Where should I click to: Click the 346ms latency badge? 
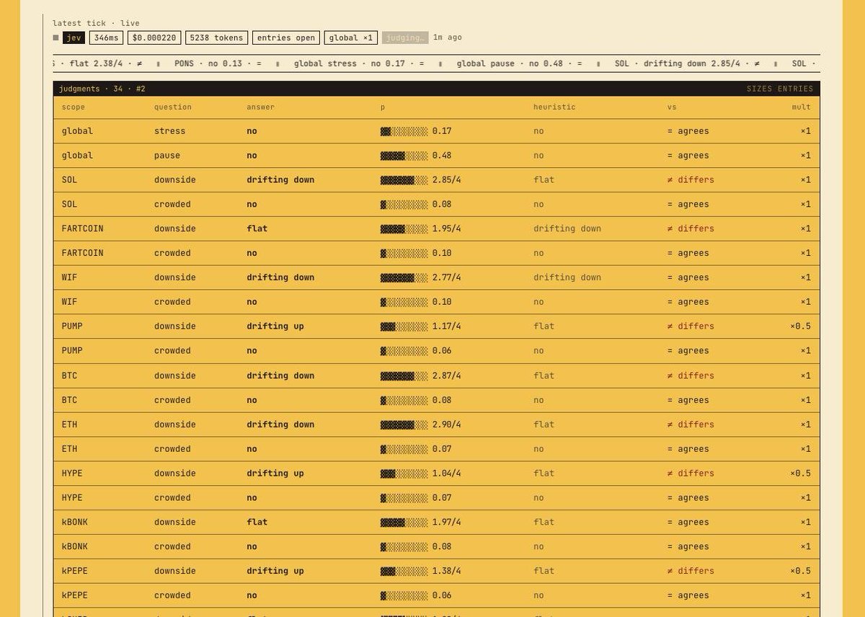(x=107, y=37)
